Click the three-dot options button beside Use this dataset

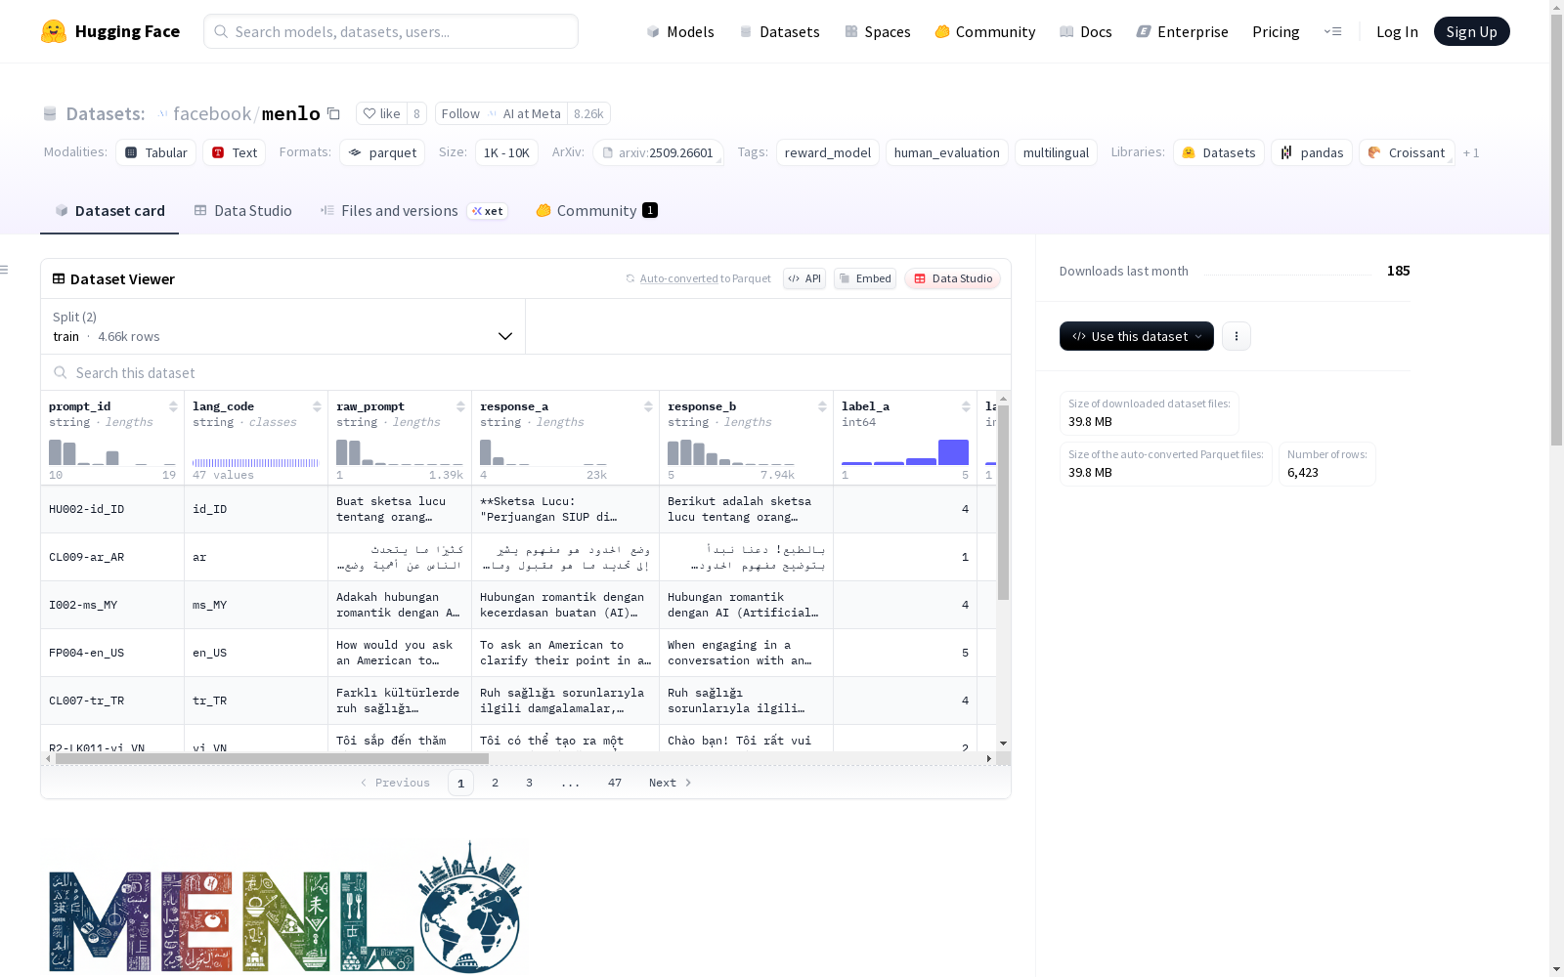(1237, 336)
